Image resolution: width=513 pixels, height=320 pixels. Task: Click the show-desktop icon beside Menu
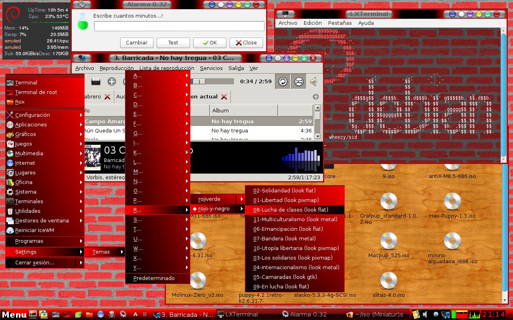33,314
